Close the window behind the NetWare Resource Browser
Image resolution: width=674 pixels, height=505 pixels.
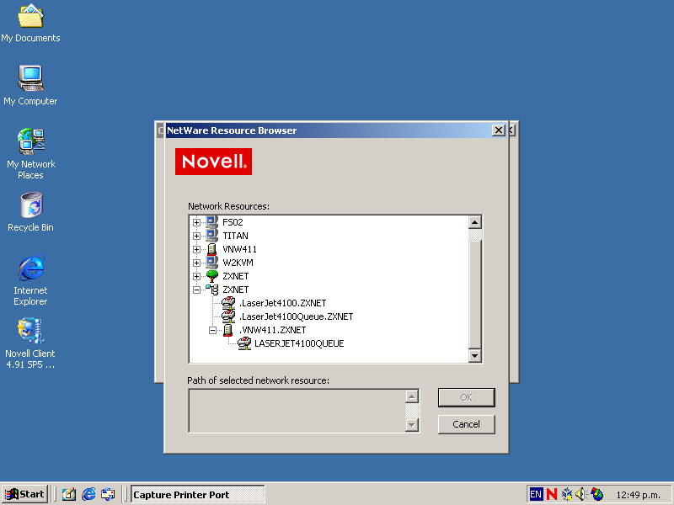coord(511,130)
